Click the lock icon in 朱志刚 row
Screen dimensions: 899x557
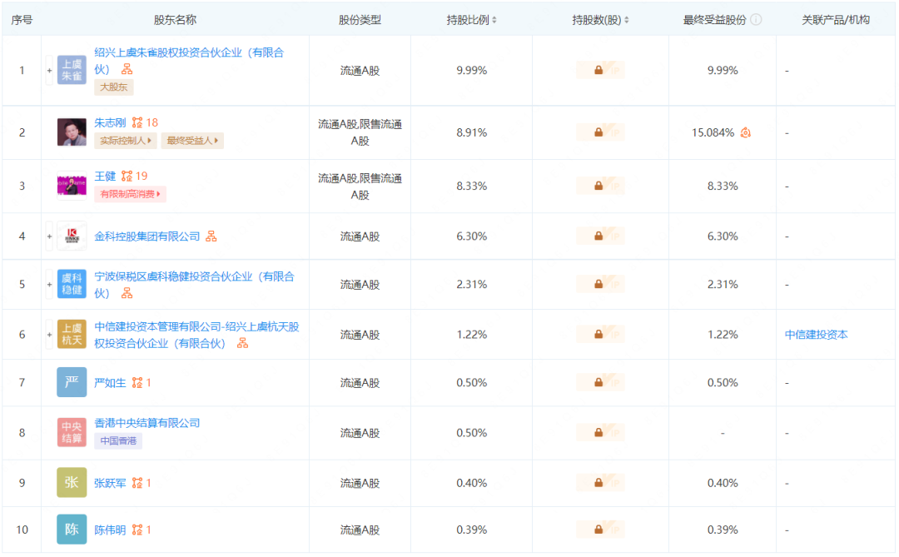(x=599, y=132)
